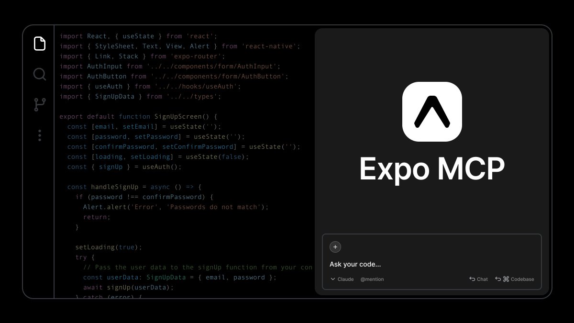Screen dimensions: 574x323
Task: Submit with the Chat button
Action: 478,279
